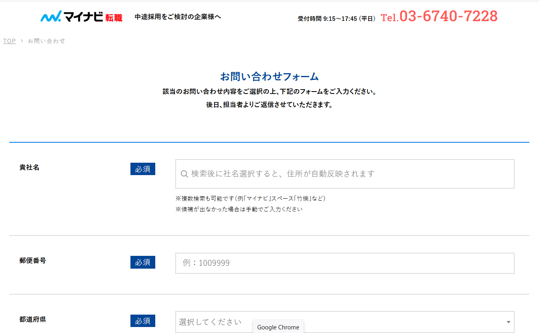Focus the 郵便番号 postal code field
This screenshot has width=539, height=333.
click(345, 263)
